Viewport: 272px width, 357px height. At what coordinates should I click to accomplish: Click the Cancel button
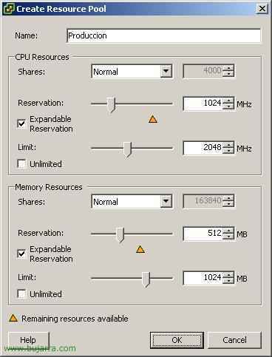point(234,340)
